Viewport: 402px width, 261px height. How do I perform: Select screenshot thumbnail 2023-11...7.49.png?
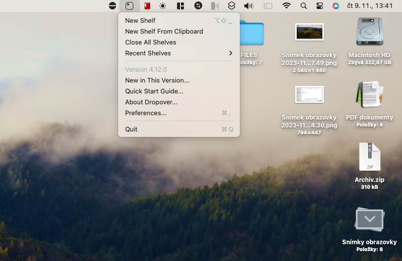click(x=309, y=32)
